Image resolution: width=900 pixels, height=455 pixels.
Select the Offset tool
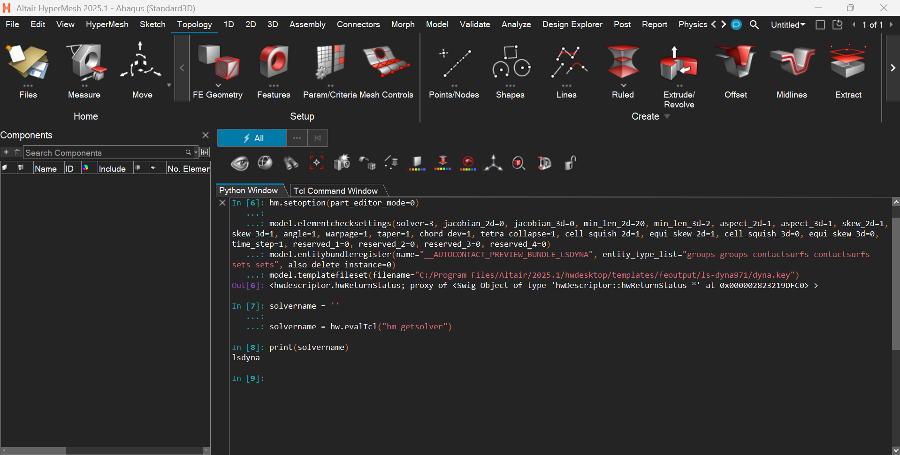735,70
